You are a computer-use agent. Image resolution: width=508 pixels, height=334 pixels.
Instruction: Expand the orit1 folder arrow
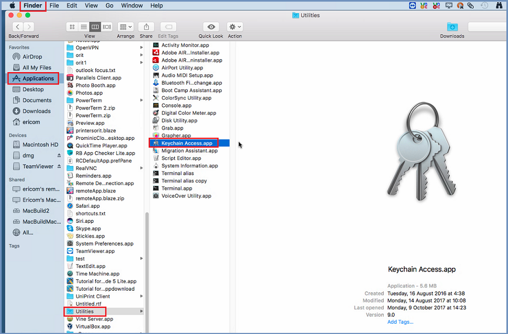141,62
